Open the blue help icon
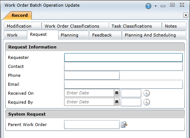This screenshot has width=190, height=138. point(148,6)
